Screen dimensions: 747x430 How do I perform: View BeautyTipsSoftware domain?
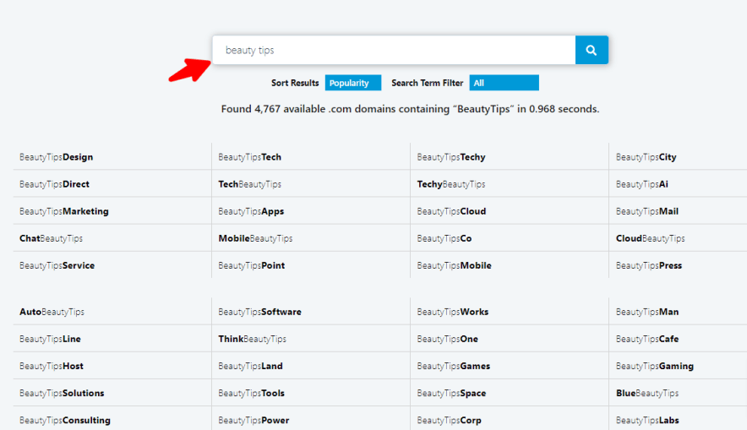259,312
